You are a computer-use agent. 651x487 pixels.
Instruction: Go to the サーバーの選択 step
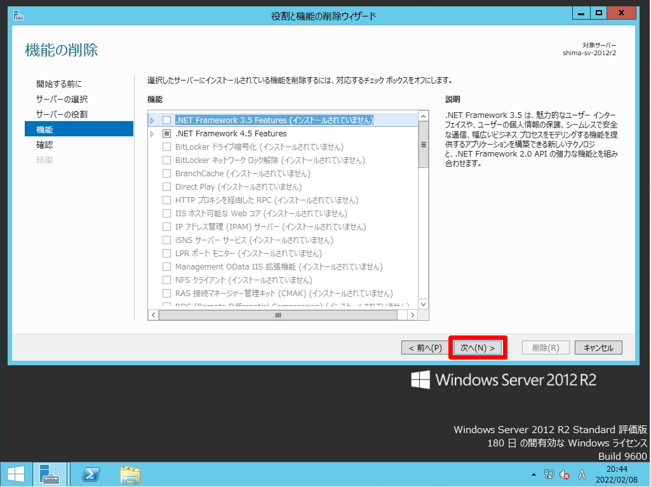pos(62,99)
